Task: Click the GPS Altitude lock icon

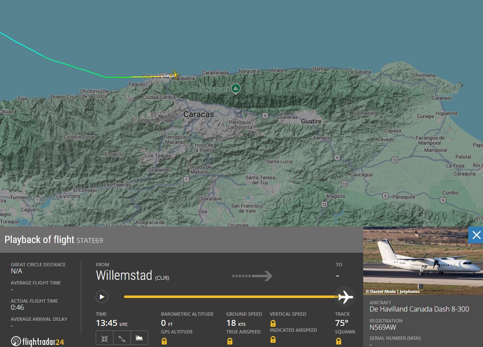Action: 164,341
